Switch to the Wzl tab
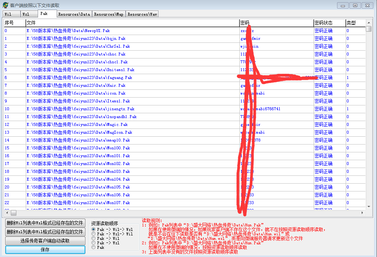The height and width of the screenshot is (257, 377). 29,14
